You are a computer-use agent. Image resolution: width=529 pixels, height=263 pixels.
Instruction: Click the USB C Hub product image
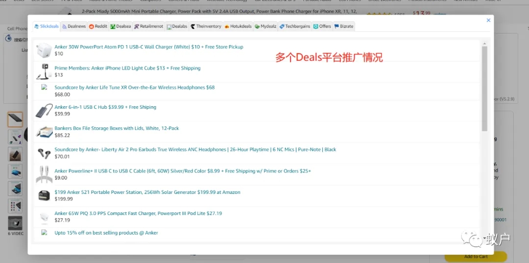click(44, 111)
